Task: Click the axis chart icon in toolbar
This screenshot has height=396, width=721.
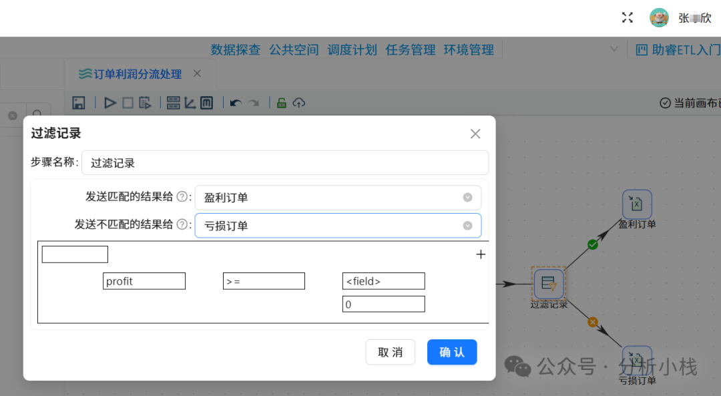Action: [190, 103]
